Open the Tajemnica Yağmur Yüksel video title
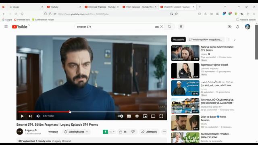Image resolution: width=258 pixels, height=145 pixels. point(214,65)
